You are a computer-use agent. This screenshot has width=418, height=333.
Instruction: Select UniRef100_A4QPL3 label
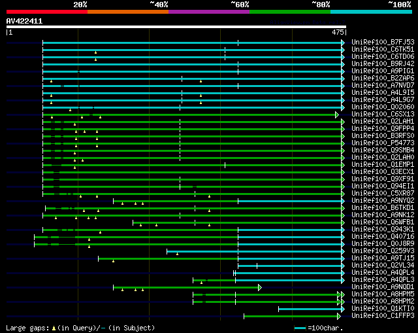pyautogui.click(x=383, y=280)
